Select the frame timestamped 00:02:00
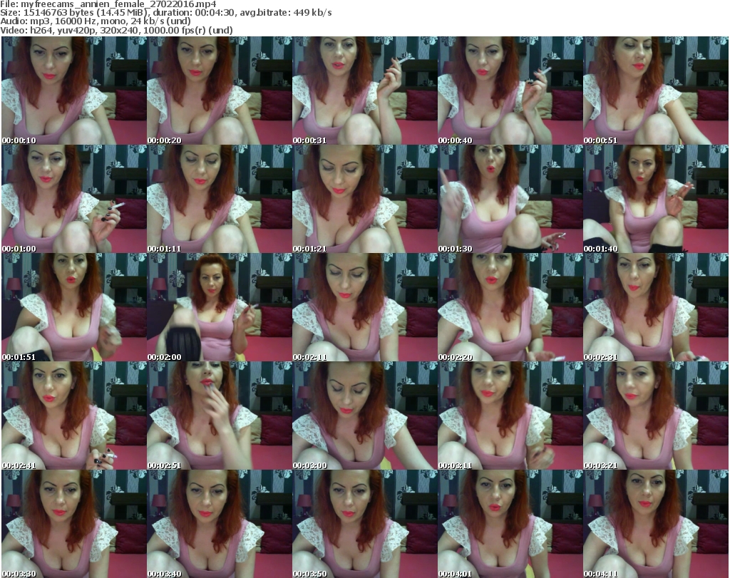The height and width of the screenshot is (578, 730). 220,307
